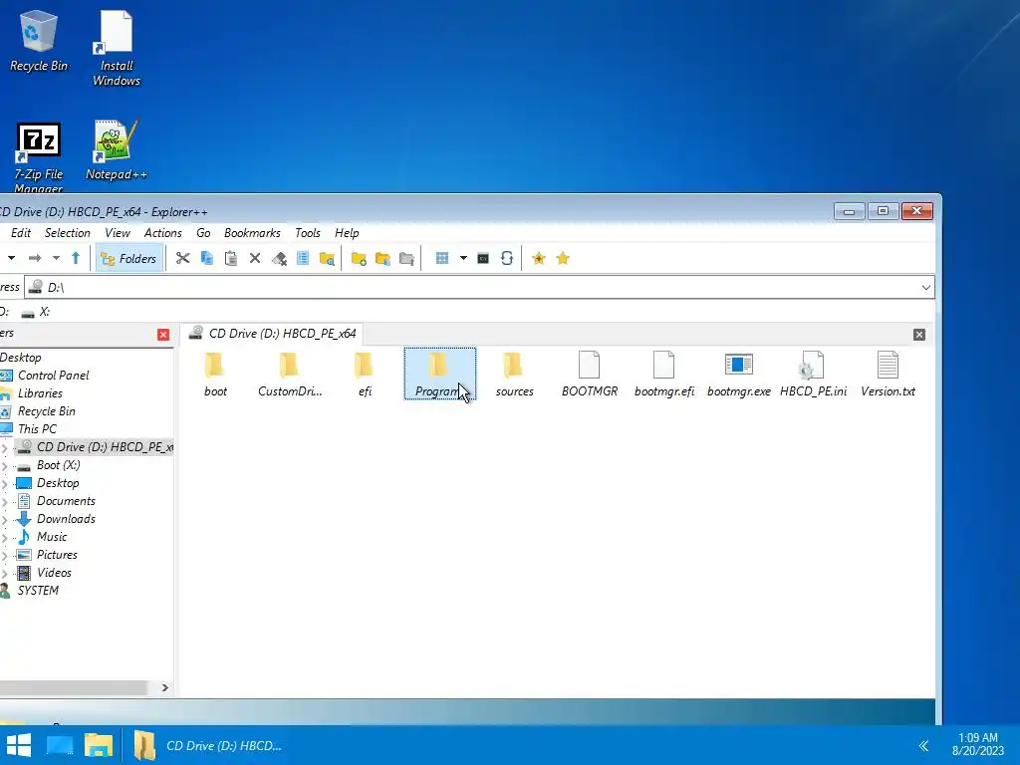This screenshot has height=765, width=1020.
Task: Select the Version.txt file
Action: click(x=888, y=375)
